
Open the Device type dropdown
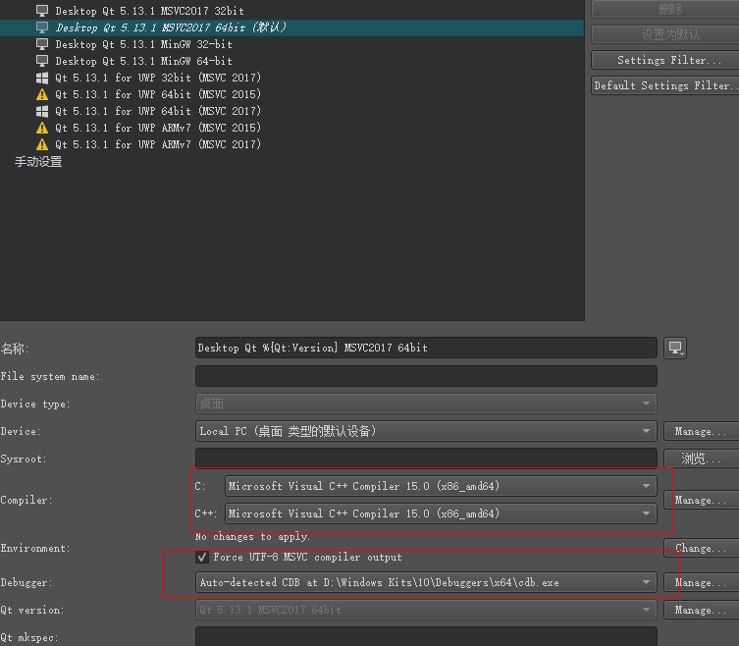click(426, 404)
